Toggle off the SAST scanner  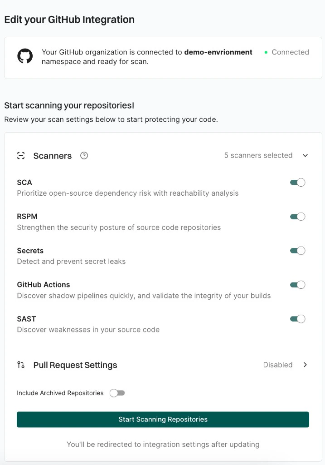(x=297, y=318)
